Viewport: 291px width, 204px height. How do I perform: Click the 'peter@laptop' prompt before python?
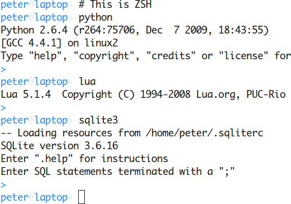pos(34,17)
